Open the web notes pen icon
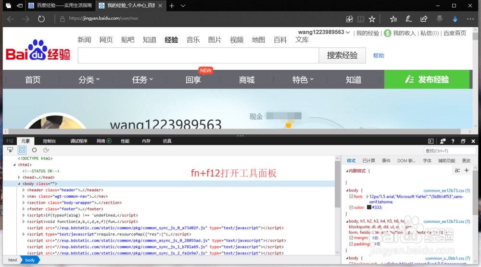The height and width of the screenshot is (267, 481). point(408,19)
